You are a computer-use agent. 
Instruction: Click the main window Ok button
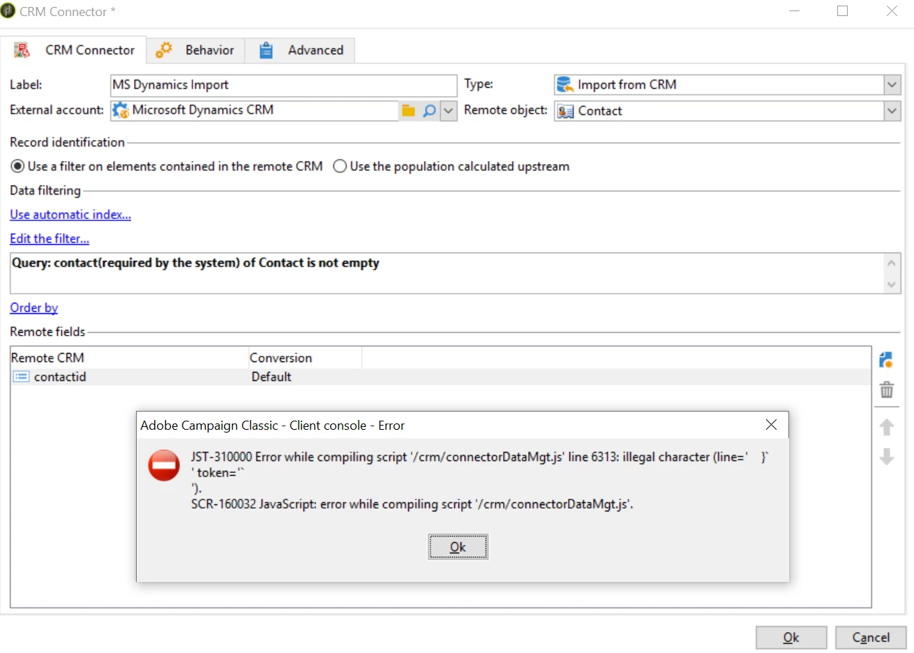click(x=791, y=638)
